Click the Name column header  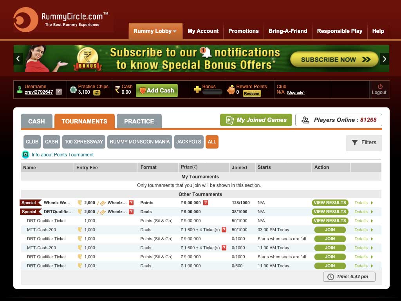pyautogui.click(x=47, y=167)
